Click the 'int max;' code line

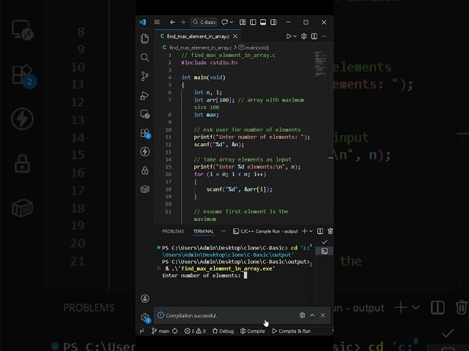(x=207, y=115)
